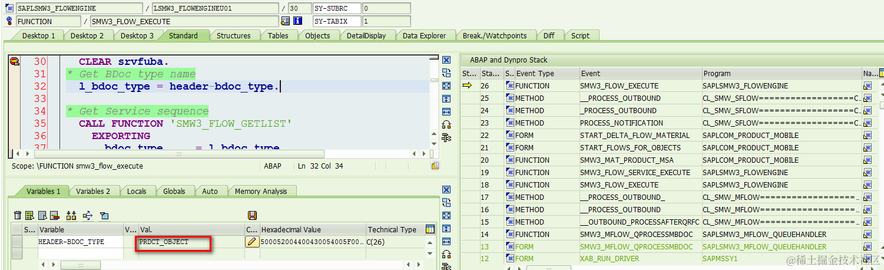
Task: Close the variables tool panel
Action: 446,190
